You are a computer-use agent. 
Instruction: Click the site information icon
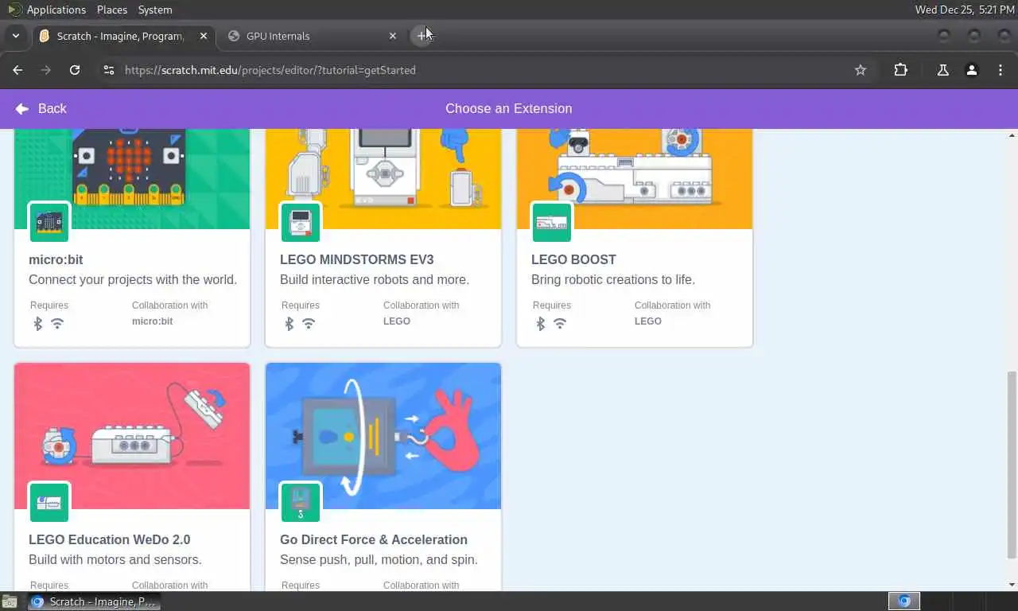(110, 70)
